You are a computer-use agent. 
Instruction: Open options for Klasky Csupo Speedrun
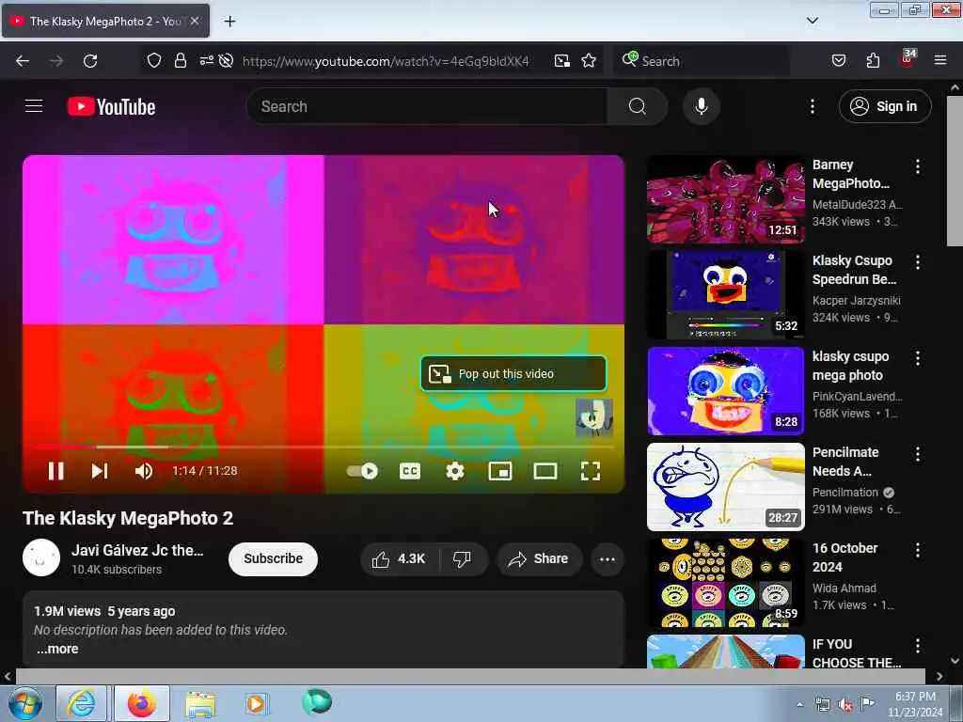pos(918,262)
